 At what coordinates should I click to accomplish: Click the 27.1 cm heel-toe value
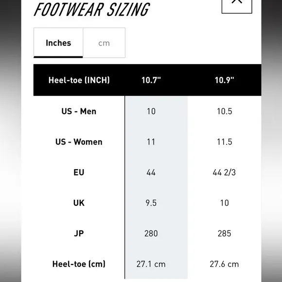(151, 264)
